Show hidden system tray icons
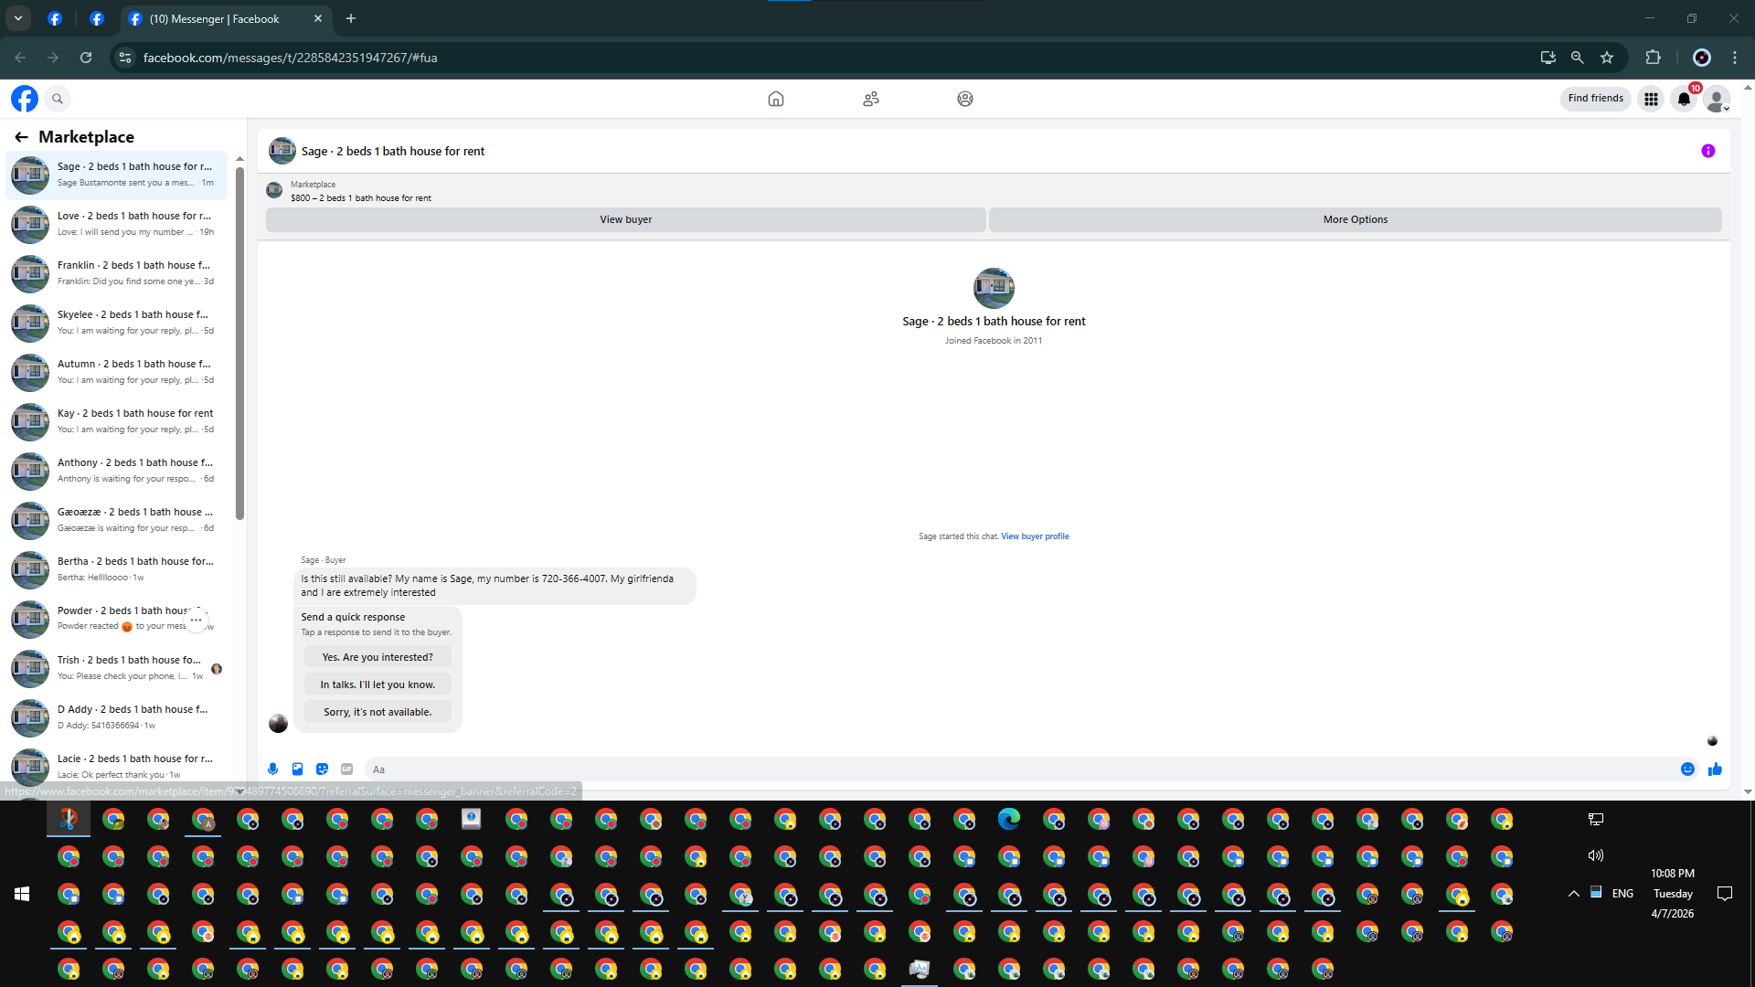 coord(1574,894)
